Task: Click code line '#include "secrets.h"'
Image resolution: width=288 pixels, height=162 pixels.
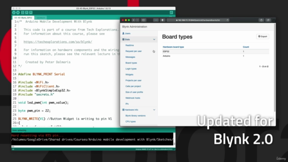Action: (36, 94)
